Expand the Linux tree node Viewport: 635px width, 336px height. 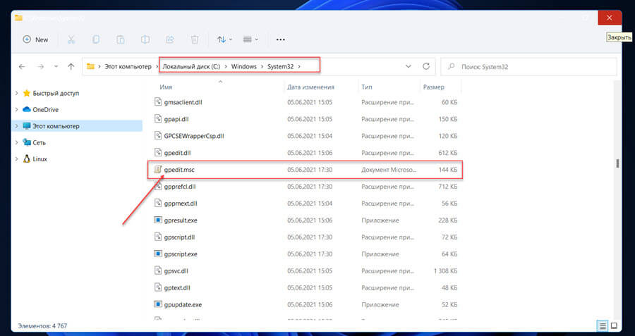click(17, 159)
